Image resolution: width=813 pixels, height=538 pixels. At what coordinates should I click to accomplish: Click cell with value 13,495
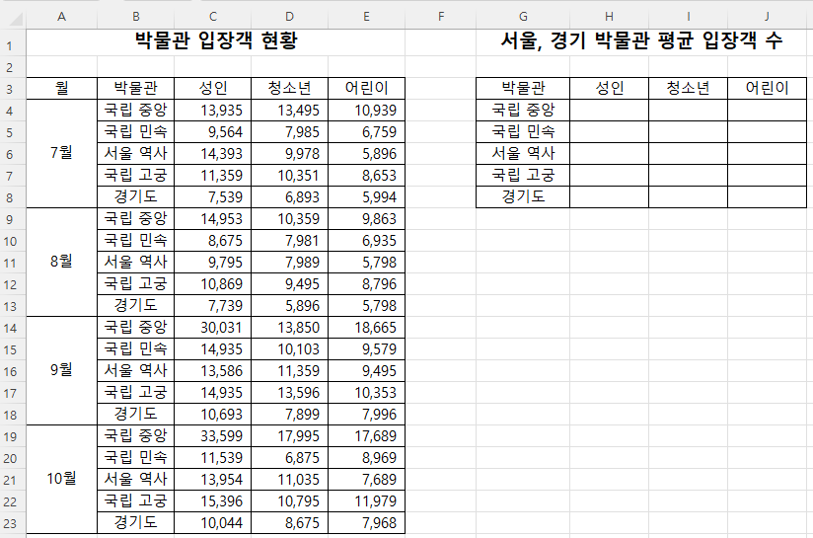pyautogui.click(x=289, y=110)
